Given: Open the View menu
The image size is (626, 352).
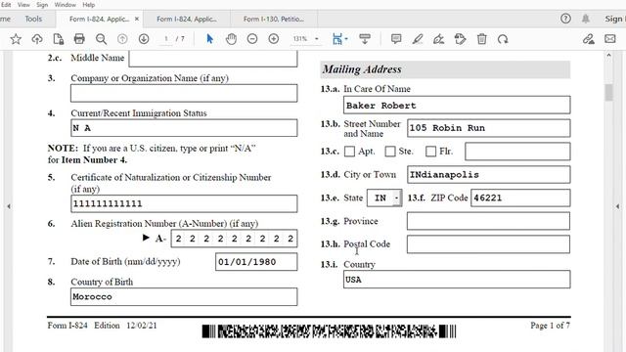Looking at the screenshot, I should [23, 5].
